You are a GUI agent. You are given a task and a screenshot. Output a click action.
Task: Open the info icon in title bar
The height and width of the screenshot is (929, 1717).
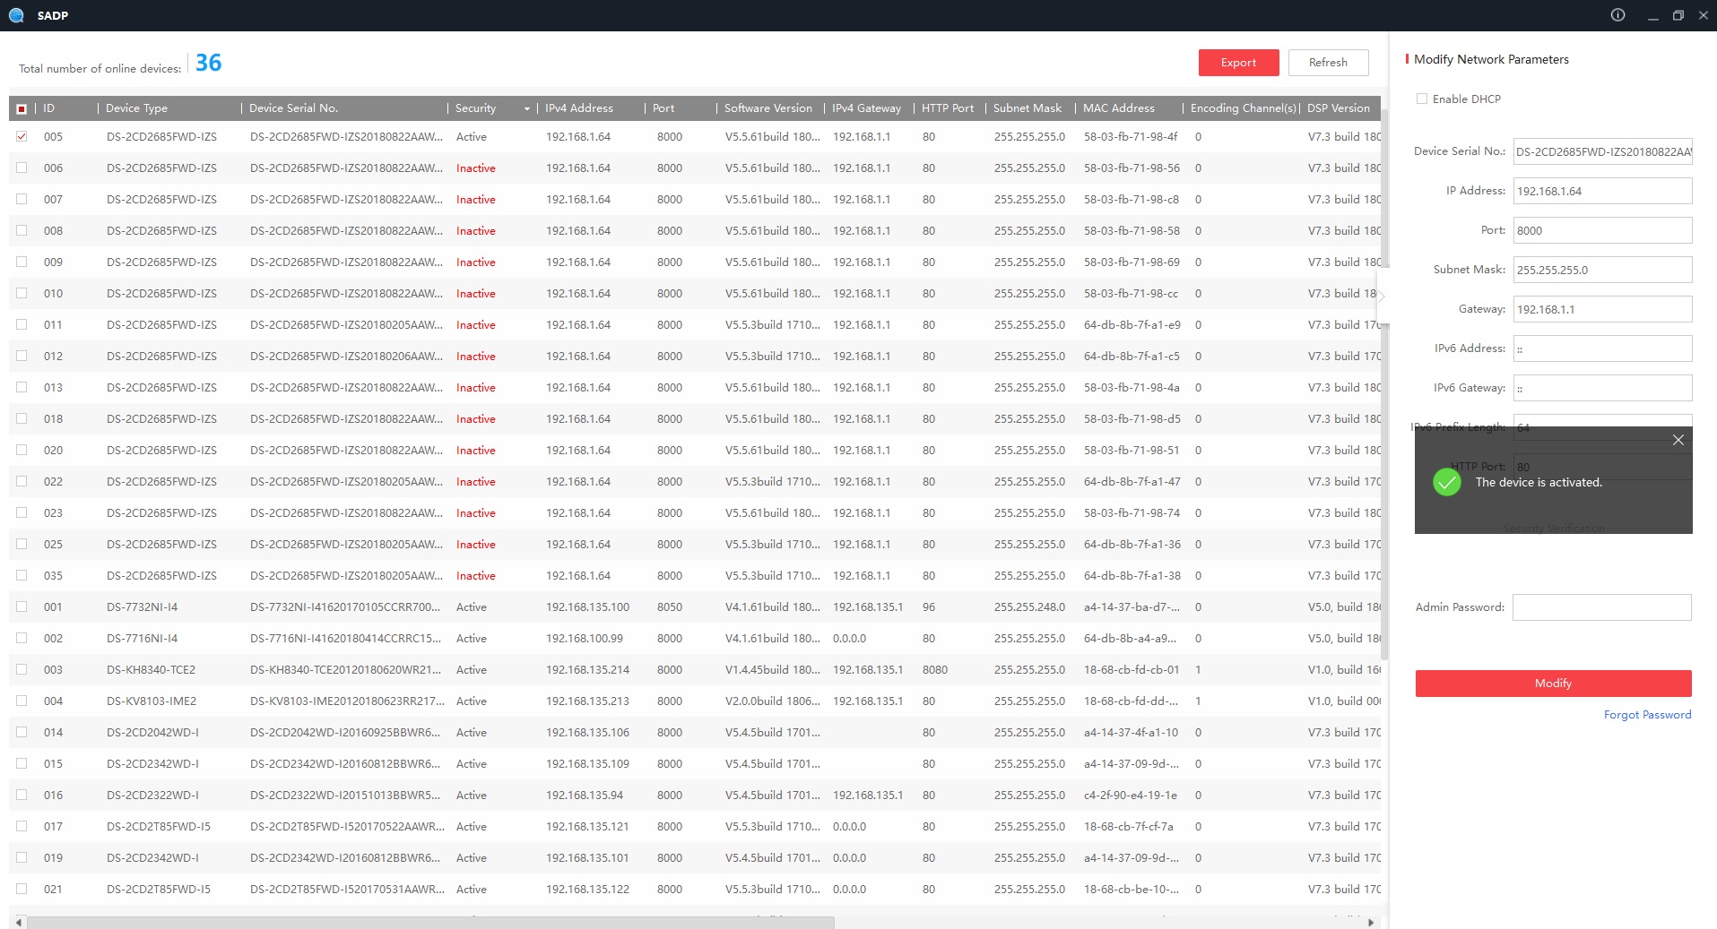[1617, 15]
